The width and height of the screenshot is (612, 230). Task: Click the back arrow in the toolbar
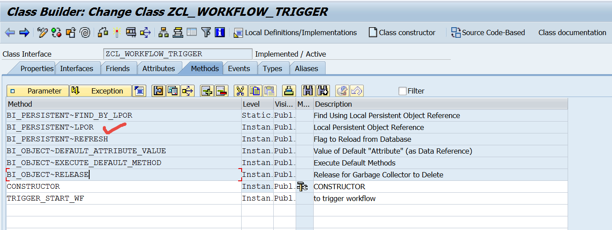pos(10,32)
